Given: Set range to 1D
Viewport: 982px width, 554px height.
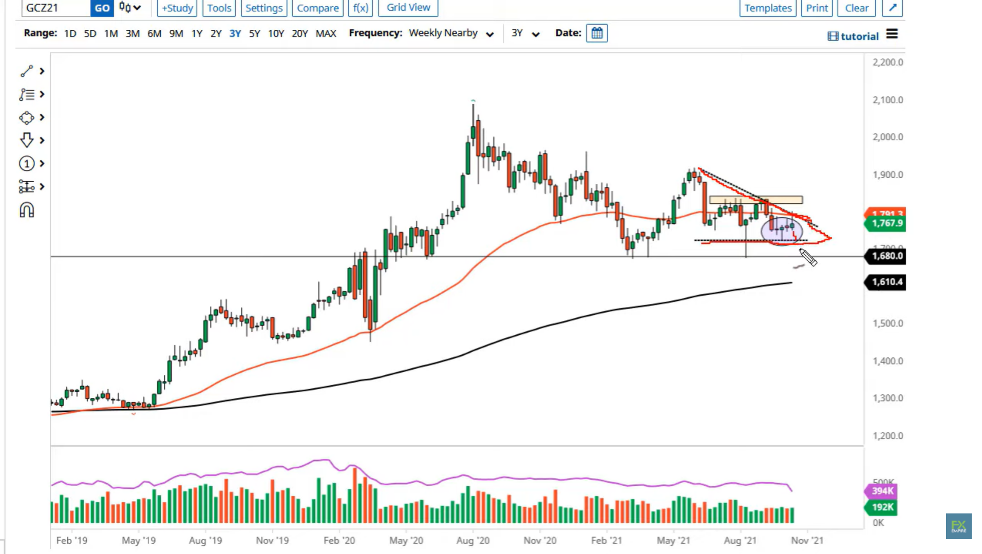Looking at the screenshot, I should tap(70, 34).
